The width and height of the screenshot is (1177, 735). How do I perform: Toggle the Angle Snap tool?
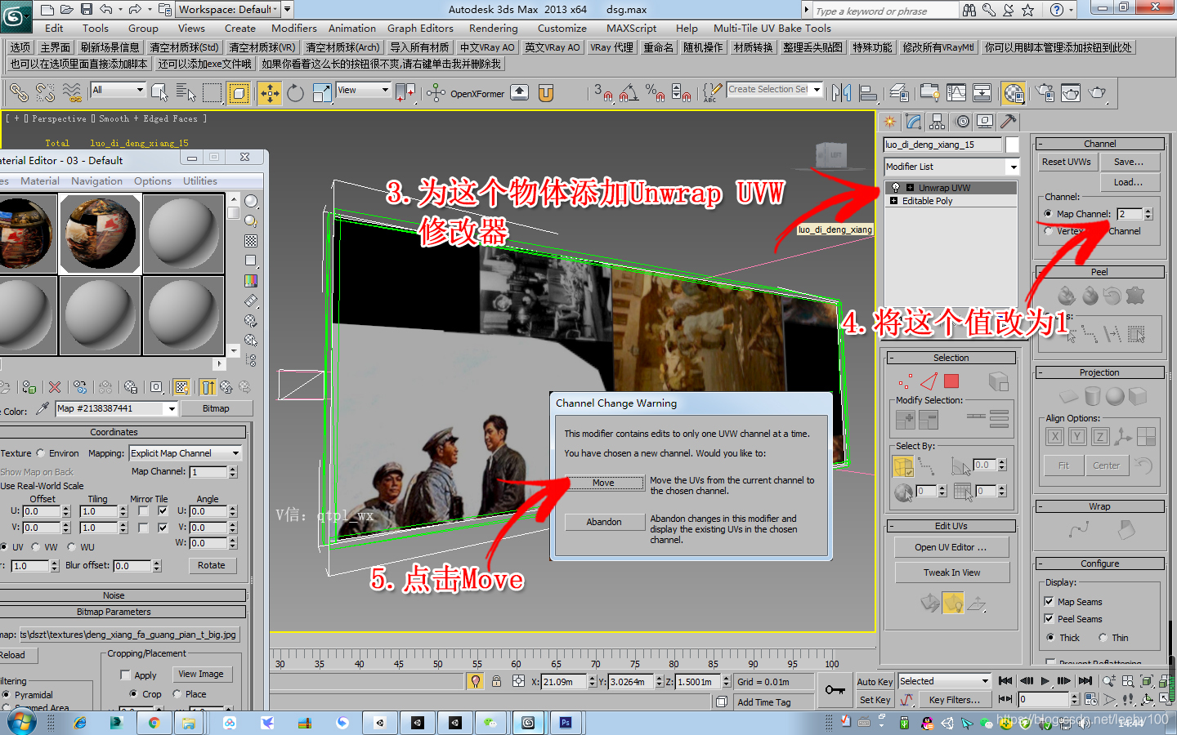click(x=629, y=93)
